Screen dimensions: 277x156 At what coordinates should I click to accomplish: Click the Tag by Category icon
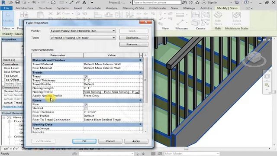pos(78,3)
